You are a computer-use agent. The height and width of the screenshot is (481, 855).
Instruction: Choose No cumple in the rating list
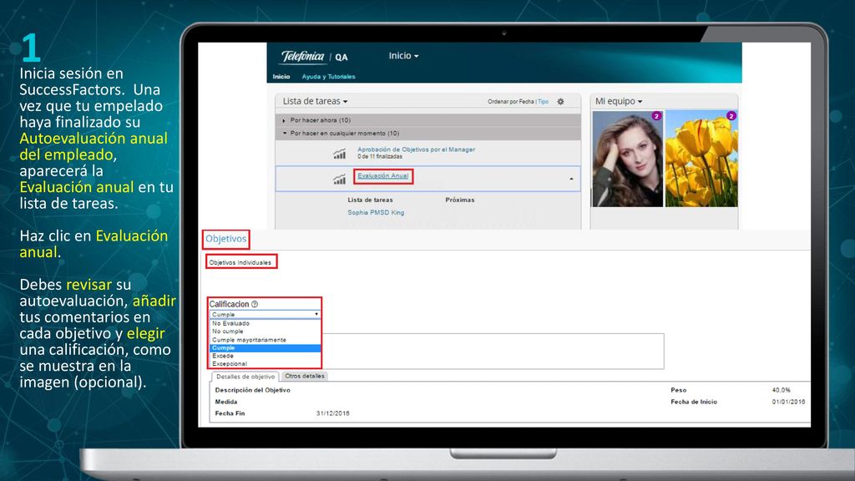click(265, 332)
